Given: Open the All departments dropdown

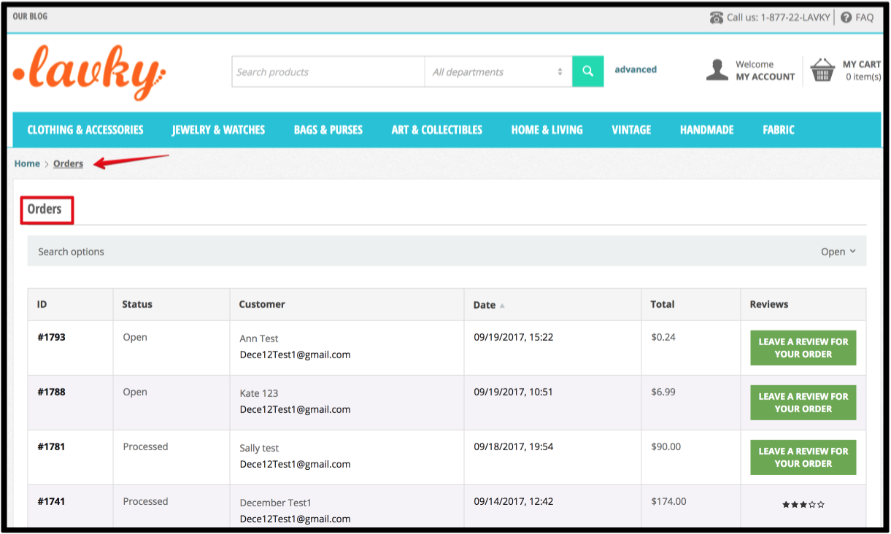Looking at the screenshot, I should pos(498,71).
